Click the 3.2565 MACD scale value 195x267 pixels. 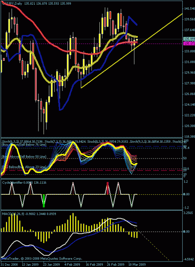(x=189, y=213)
